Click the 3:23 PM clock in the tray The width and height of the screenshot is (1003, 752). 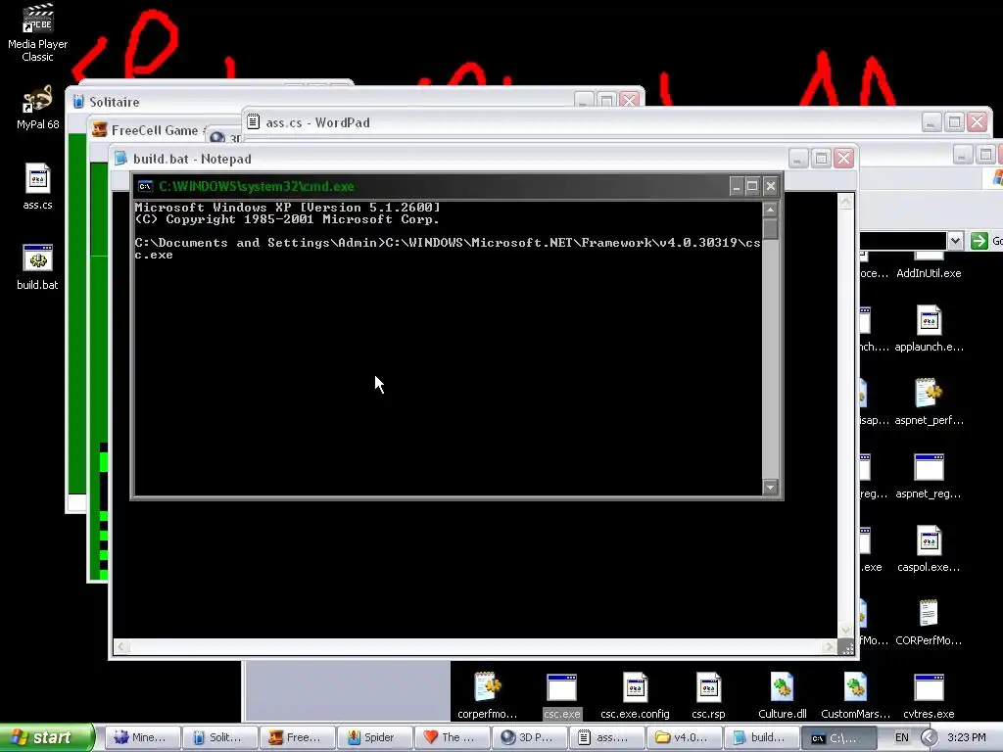[x=966, y=737]
